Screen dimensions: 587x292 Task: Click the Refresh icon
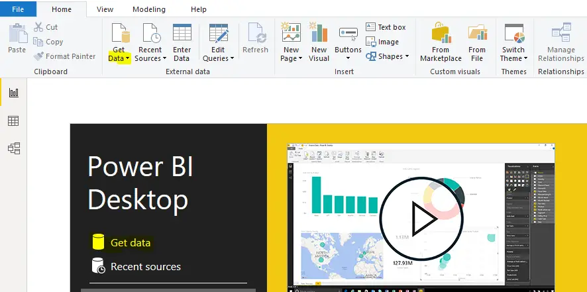tap(257, 33)
